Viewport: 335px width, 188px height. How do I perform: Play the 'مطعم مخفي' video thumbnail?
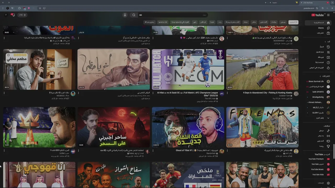tap(39, 69)
